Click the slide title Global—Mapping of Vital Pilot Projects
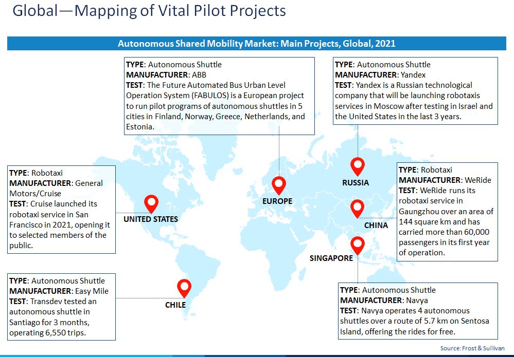Screen dimensions: 514x357 pos(149,11)
